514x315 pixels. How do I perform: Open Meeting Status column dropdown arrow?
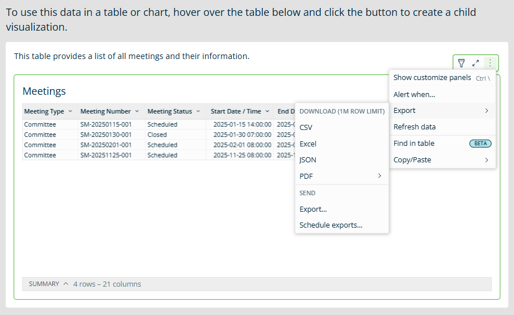point(198,111)
